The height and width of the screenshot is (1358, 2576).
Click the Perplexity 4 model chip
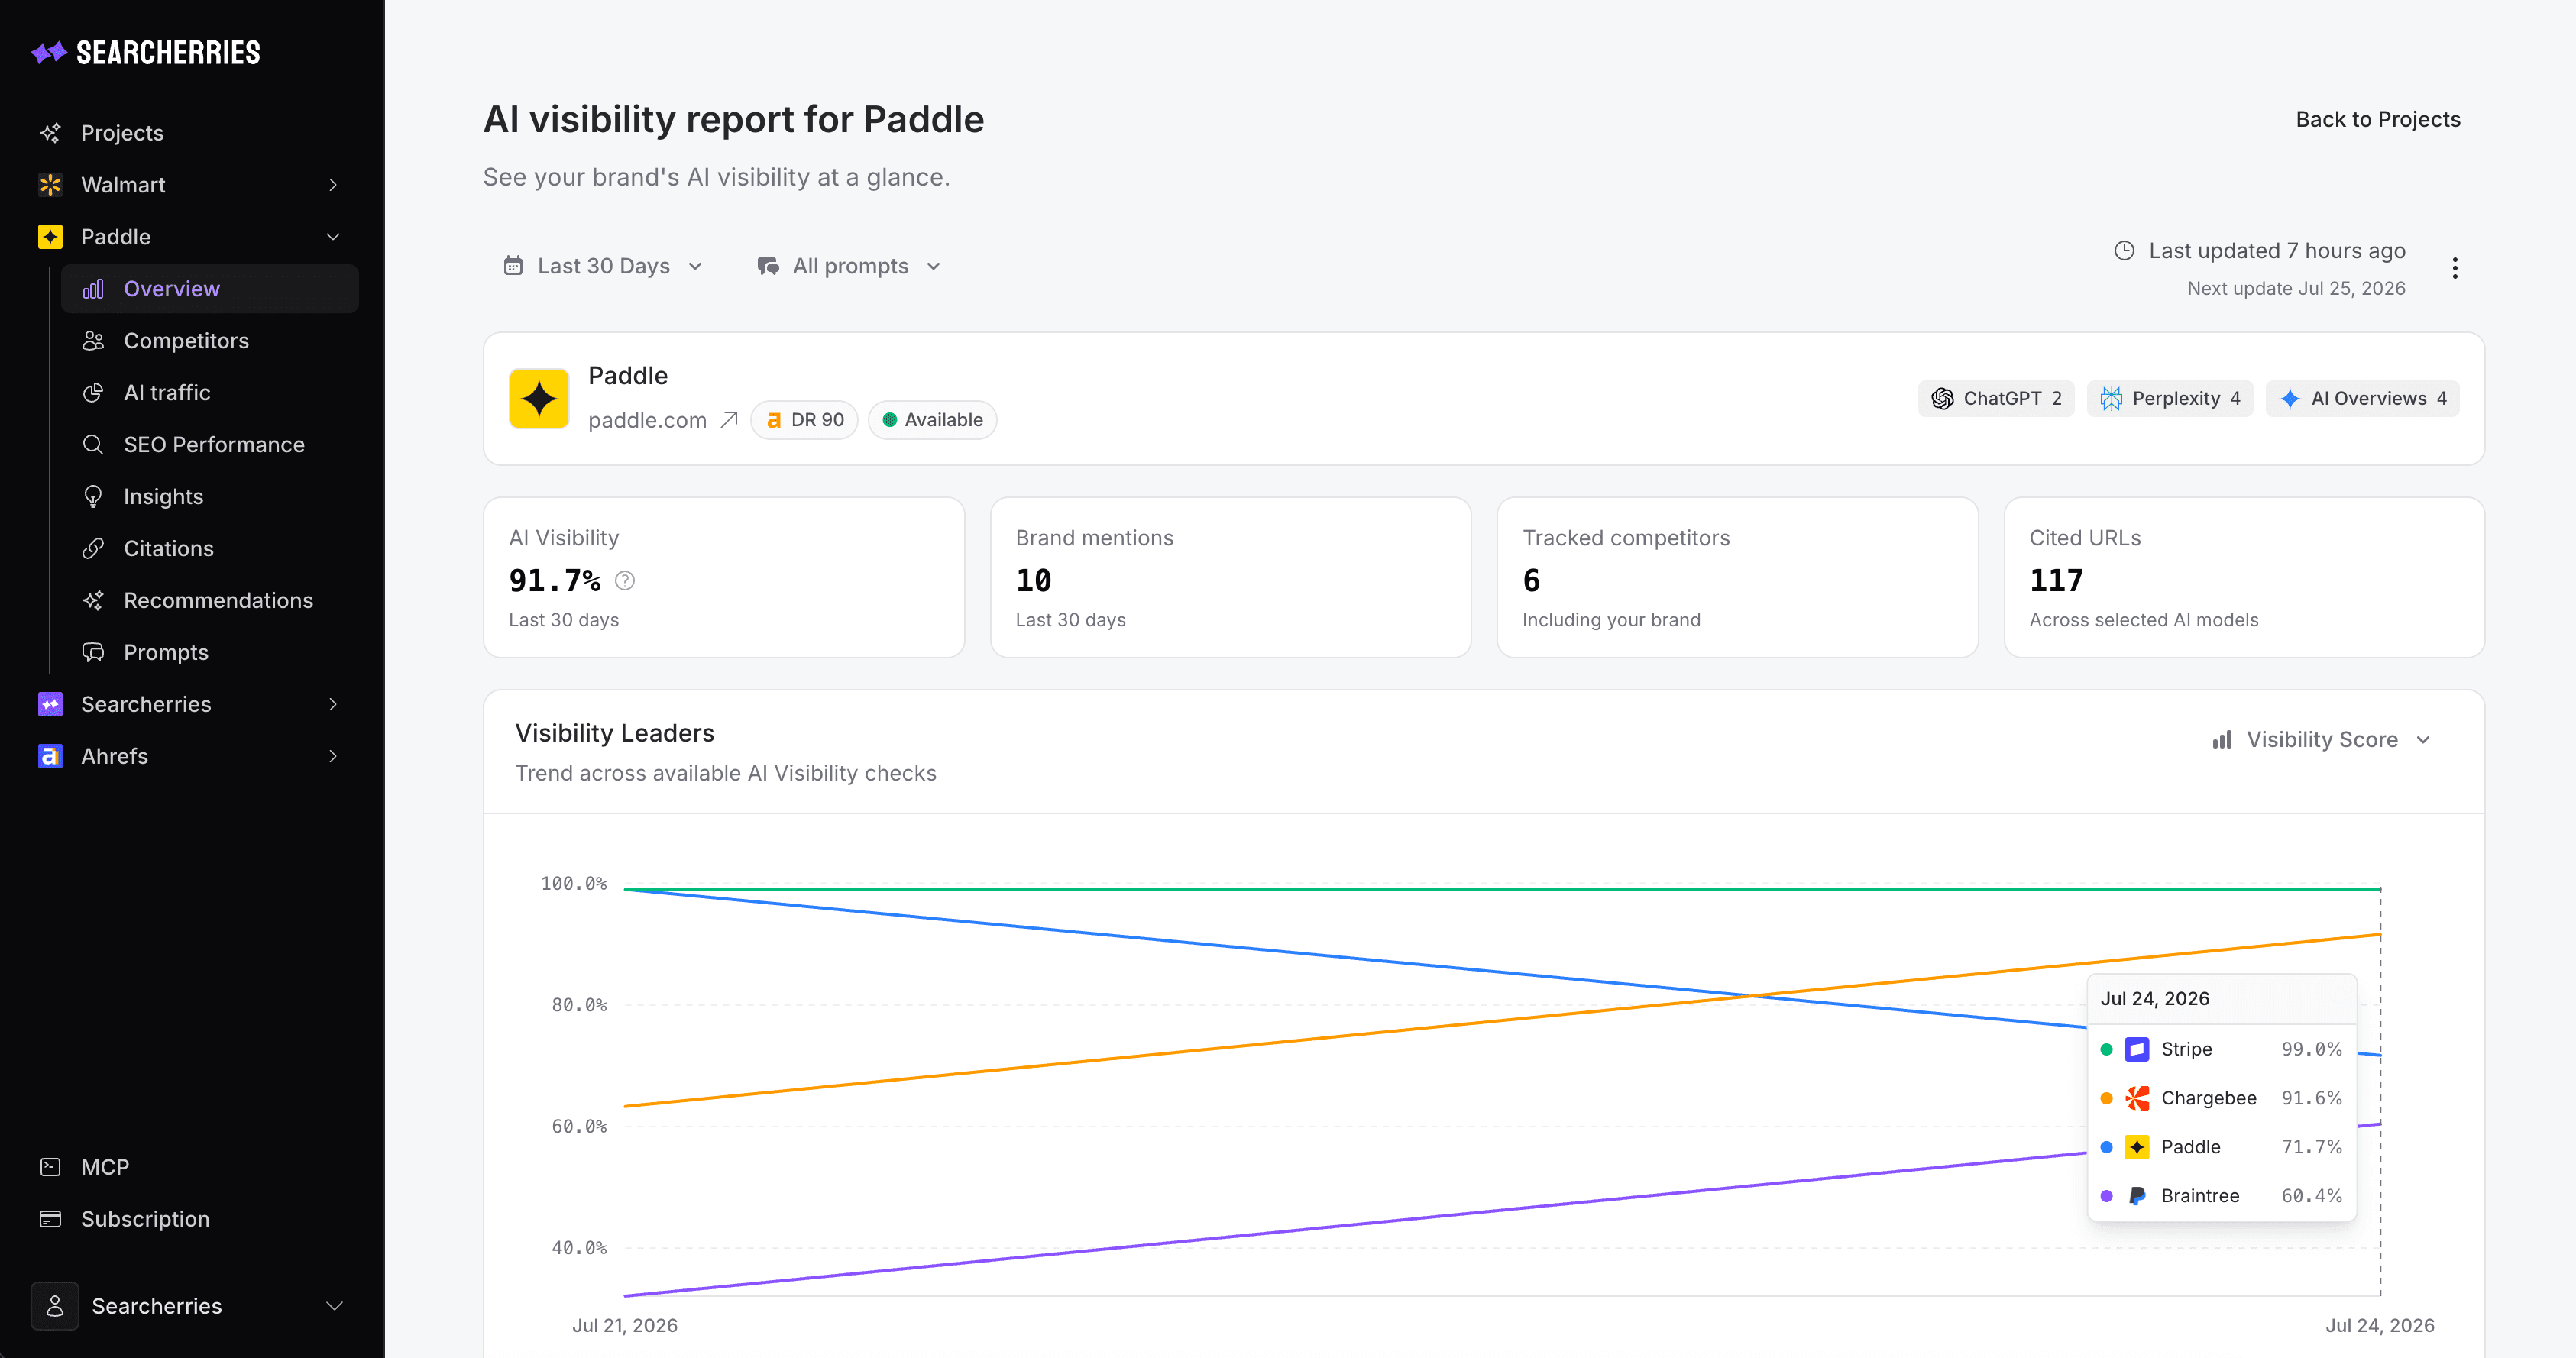click(2170, 399)
